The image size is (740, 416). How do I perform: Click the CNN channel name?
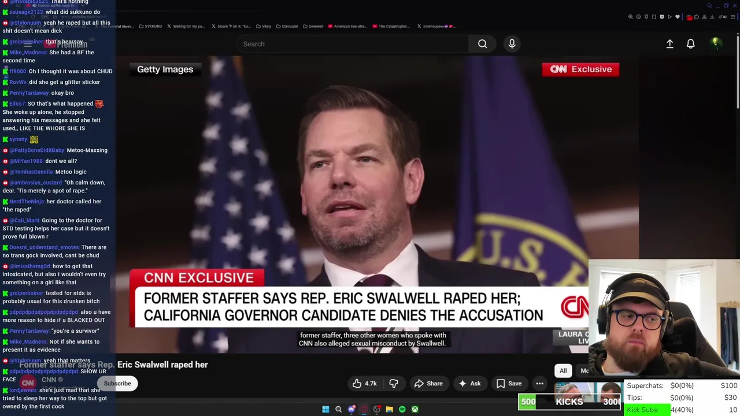(49, 380)
